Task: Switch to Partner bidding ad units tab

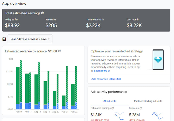Action: [x=148, y=101]
